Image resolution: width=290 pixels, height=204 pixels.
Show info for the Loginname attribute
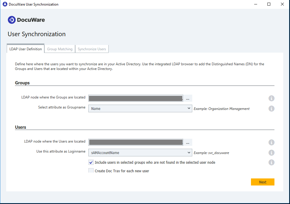272,153
